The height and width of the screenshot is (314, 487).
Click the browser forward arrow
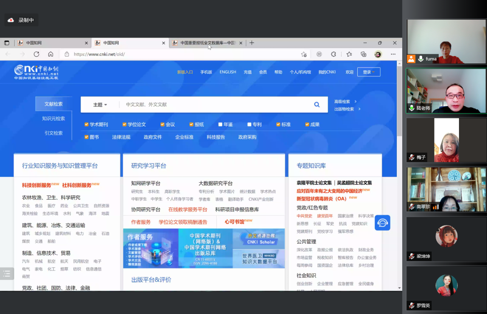(x=22, y=54)
